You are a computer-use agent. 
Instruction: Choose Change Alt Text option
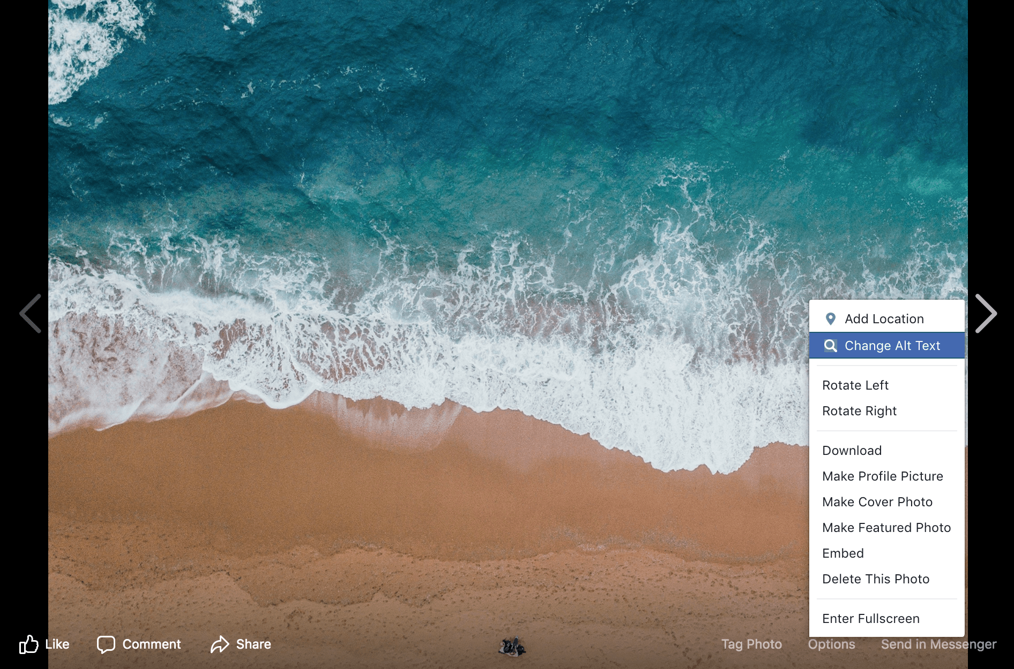click(887, 346)
